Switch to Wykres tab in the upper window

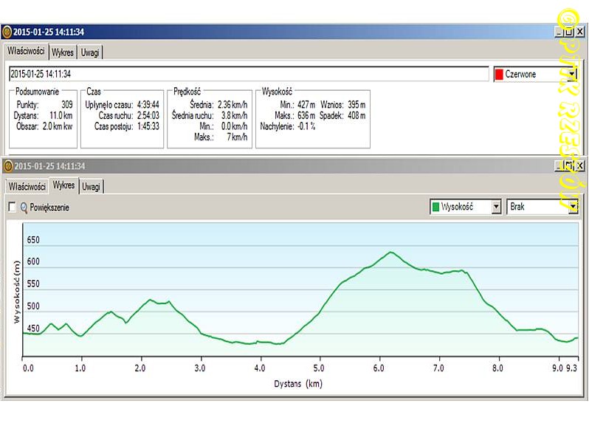(62, 52)
